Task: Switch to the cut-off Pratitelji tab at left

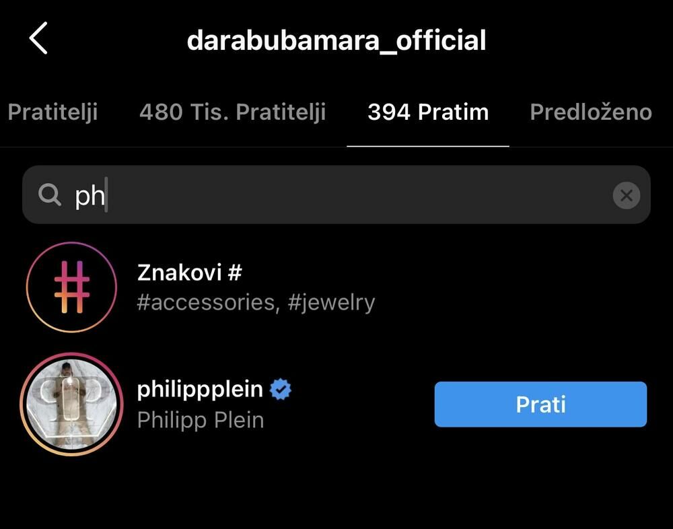Action: pyautogui.click(x=52, y=112)
